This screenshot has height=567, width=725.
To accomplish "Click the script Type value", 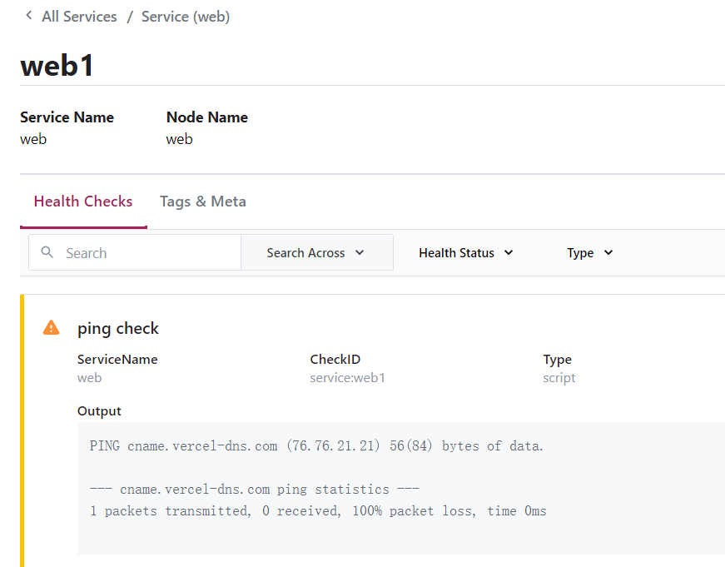I will (559, 378).
